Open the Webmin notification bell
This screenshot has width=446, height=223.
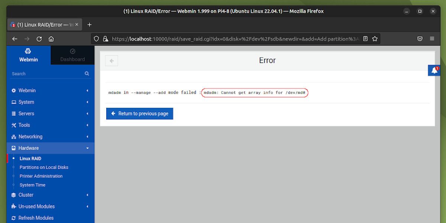[x=434, y=70]
